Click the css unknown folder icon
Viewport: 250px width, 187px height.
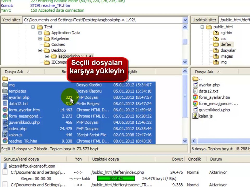click(x=216, y=39)
